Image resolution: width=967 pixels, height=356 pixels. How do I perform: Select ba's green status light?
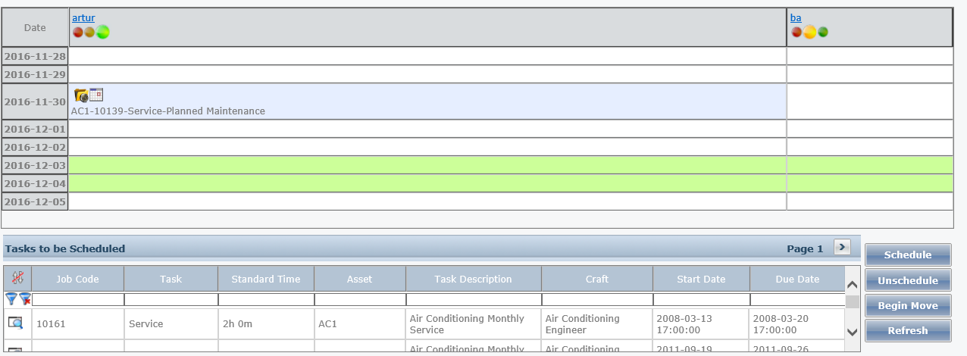[x=822, y=32]
